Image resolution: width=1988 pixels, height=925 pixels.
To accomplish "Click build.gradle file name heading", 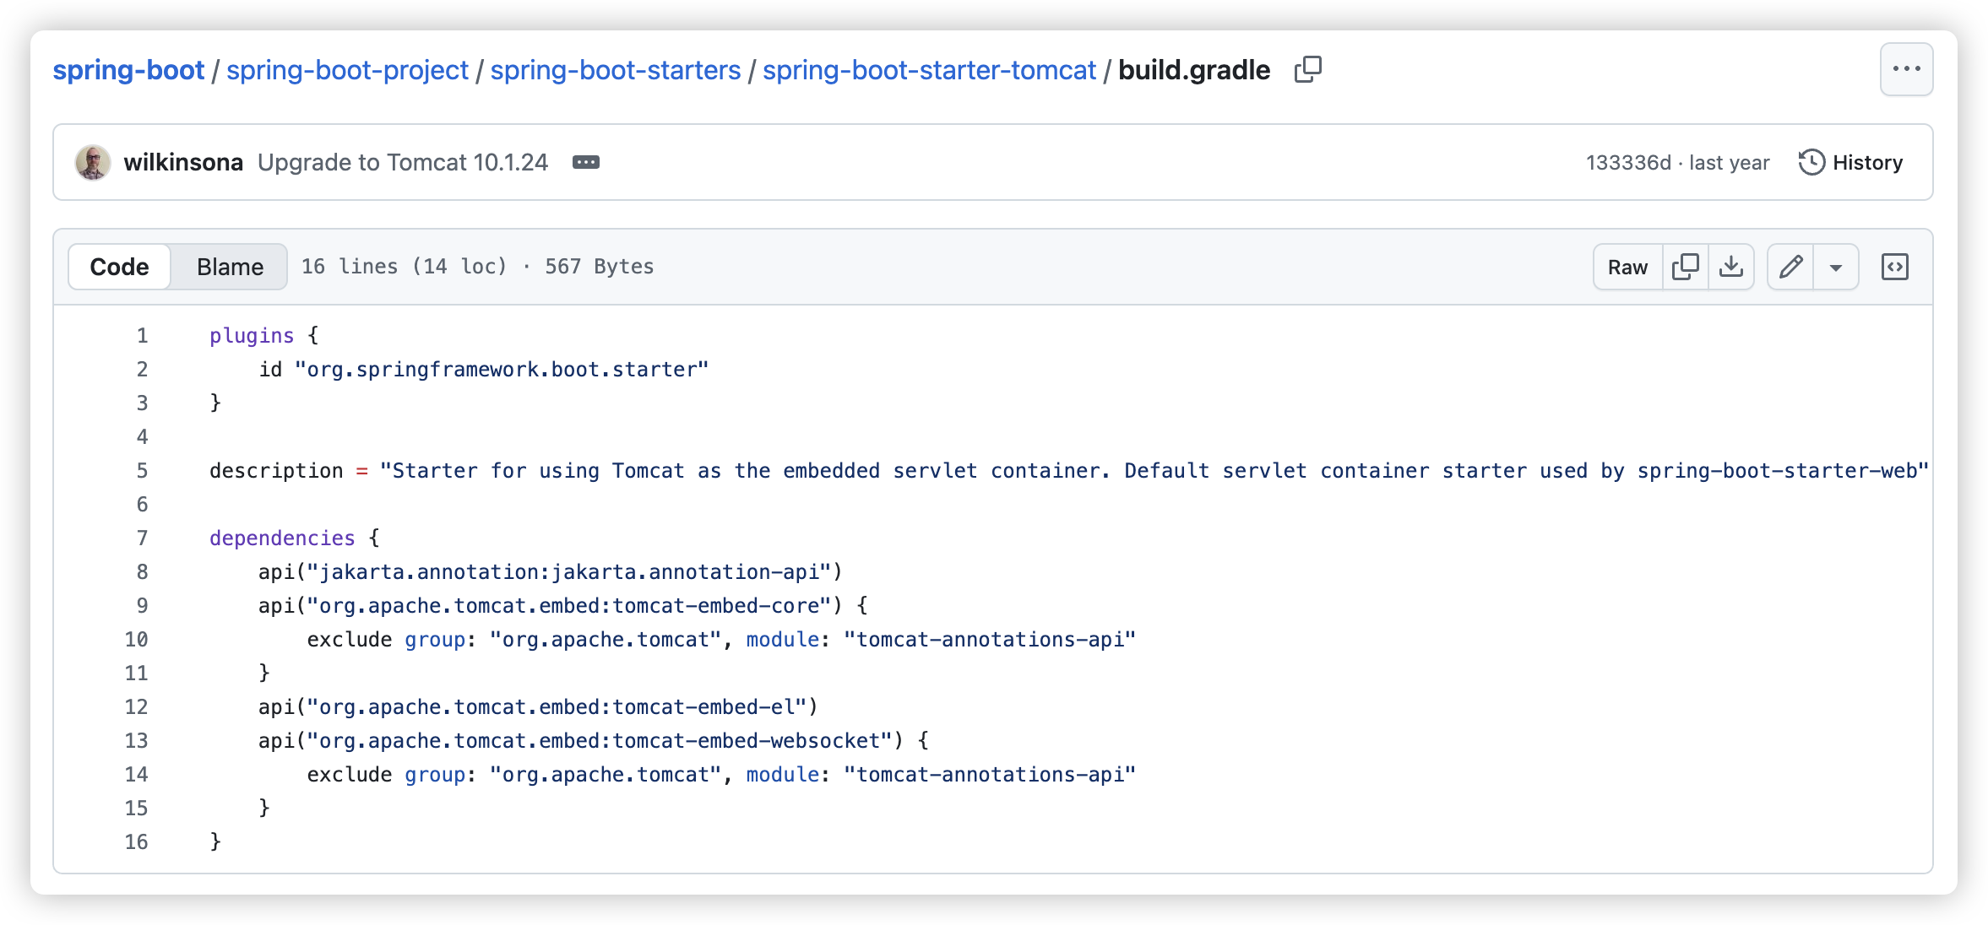I will tap(1194, 69).
